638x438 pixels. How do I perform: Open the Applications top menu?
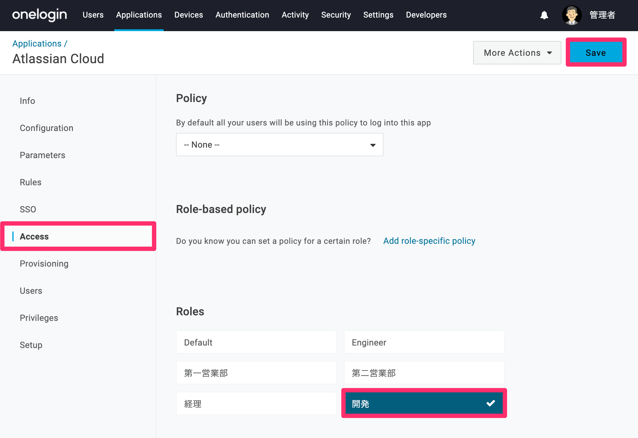point(139,15)
